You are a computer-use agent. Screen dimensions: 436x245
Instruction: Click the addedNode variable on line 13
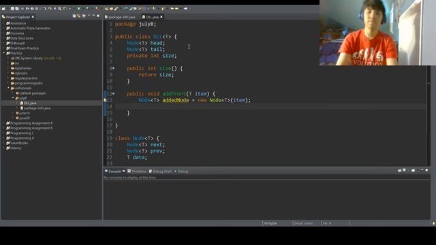click(x=176, y=100)
